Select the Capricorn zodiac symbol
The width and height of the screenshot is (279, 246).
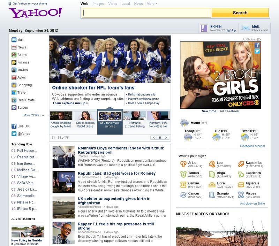coord(241,174)
